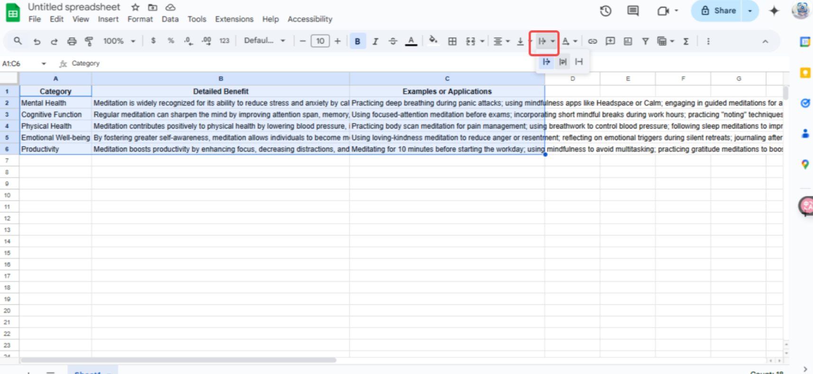Viewport: 813px width, 374px height.
Task: Insert a link
Action: [593, 41]
